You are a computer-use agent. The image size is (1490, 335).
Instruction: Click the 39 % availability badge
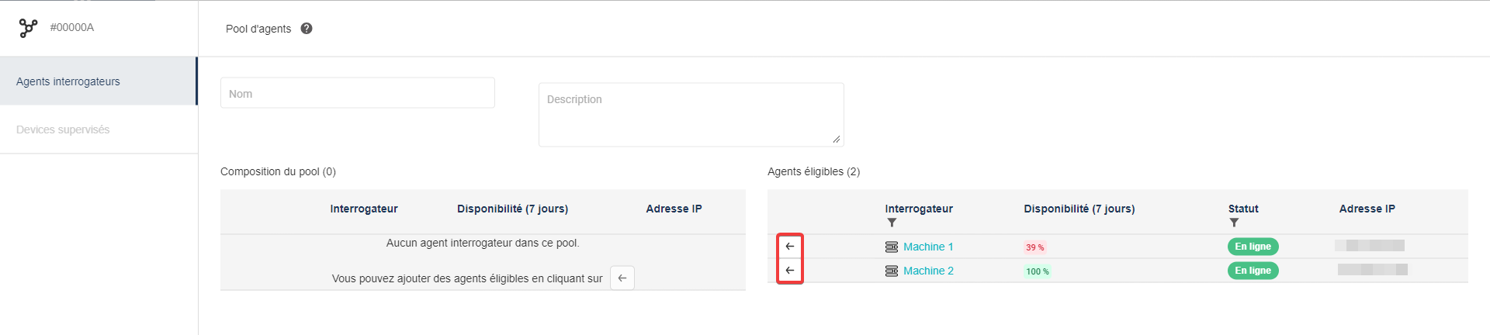point(1034,247)
